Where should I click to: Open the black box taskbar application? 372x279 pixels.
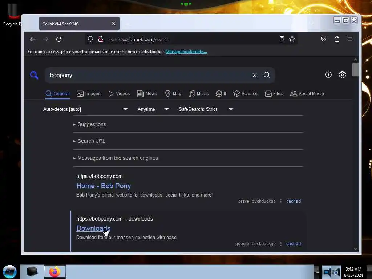[x=32, y=272]
